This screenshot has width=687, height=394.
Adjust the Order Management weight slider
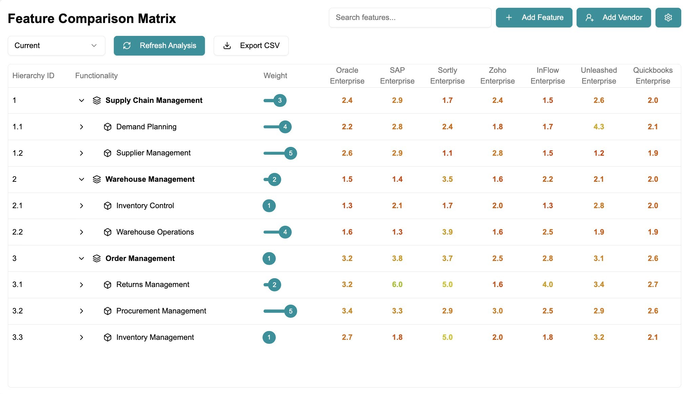[269, 259]
